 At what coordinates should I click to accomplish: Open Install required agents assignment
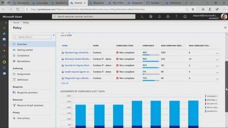[x=78, y=72]
